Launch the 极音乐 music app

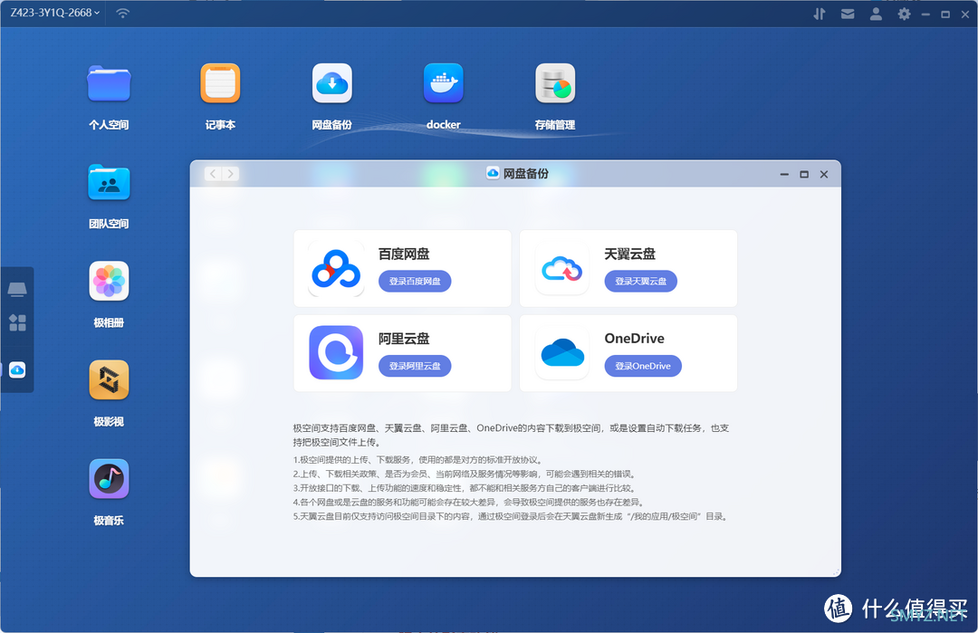[x=109, y=479]
